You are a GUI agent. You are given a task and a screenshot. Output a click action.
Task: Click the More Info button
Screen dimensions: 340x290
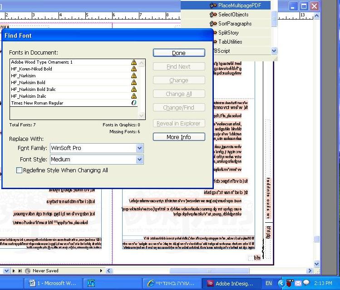(x=179, y=137)
